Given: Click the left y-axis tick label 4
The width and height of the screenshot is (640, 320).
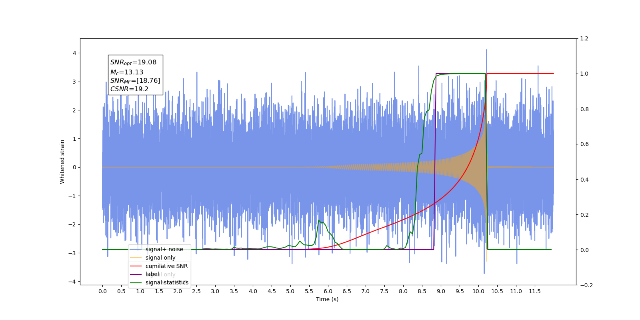Looking at the screenshot, I should click(x=74, y=53).
